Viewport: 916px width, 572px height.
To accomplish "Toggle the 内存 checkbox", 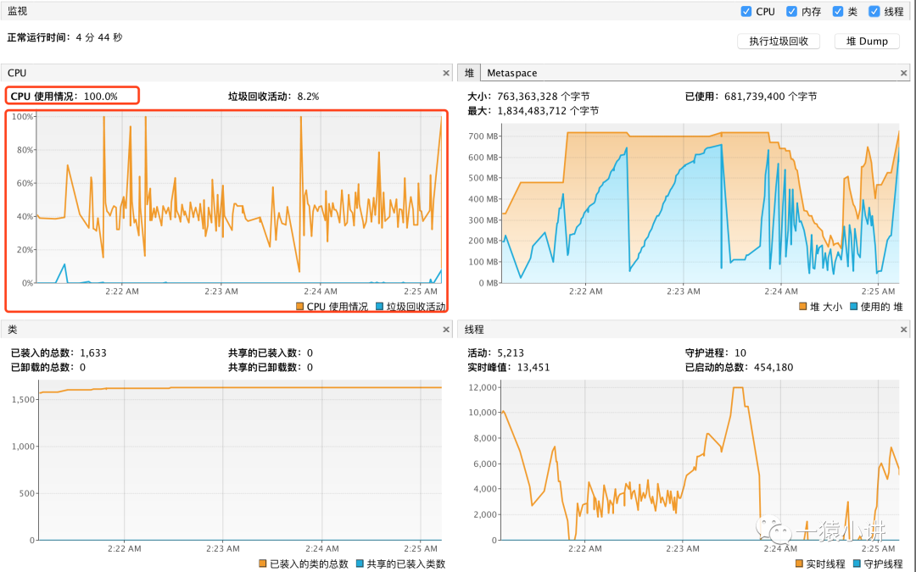I will [791, 11].
